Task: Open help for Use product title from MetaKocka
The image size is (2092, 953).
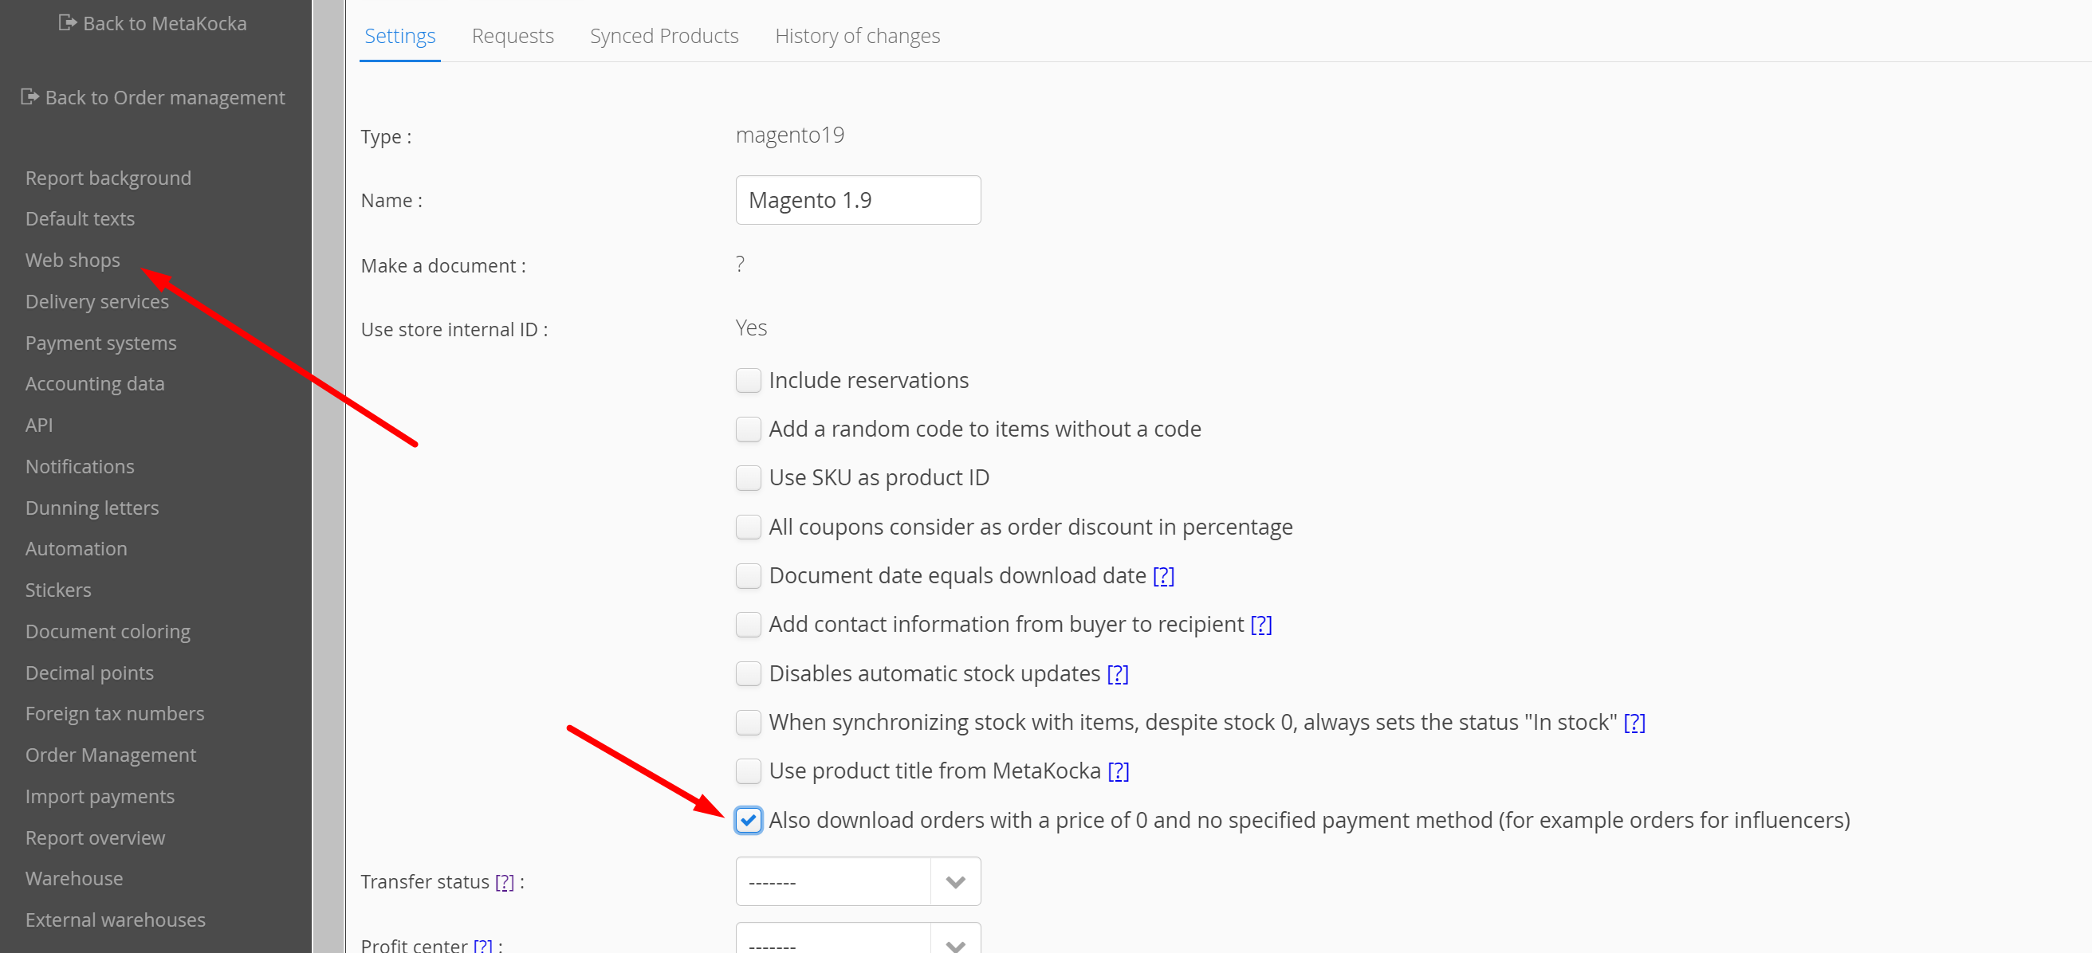Action: [1119, 771]
